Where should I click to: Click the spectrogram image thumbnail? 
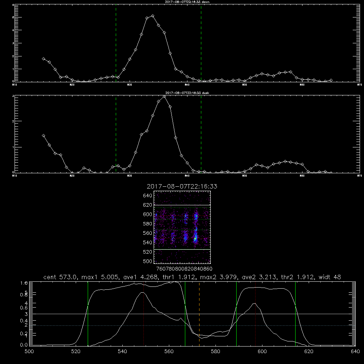coord(182,227)
